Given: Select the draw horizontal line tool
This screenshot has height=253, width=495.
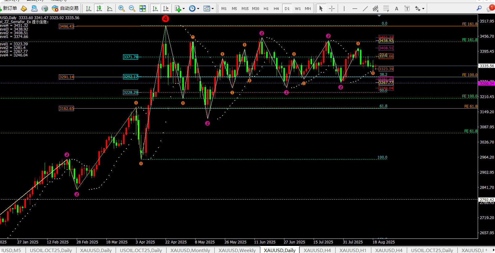Looking at the screenshot, I should (355, 9).
